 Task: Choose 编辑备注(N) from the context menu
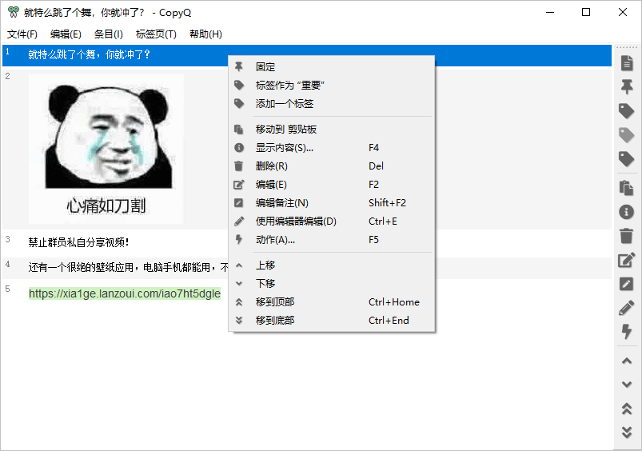click(332, 203)
